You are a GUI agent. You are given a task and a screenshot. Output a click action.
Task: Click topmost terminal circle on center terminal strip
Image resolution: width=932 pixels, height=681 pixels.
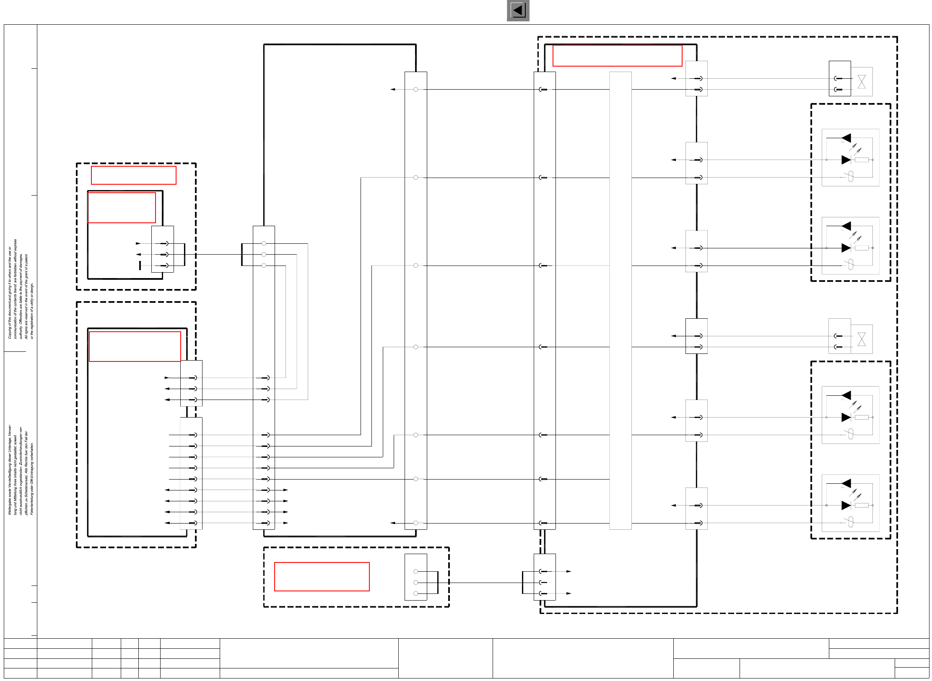tap(415, 90)
